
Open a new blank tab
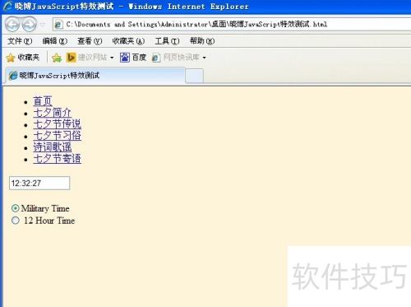(194, 76)
